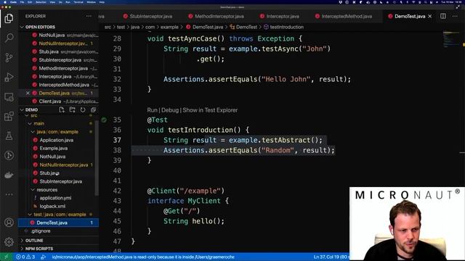Open logback.xml file
This screenshot has height=261, width=465.
pos(52,206)
